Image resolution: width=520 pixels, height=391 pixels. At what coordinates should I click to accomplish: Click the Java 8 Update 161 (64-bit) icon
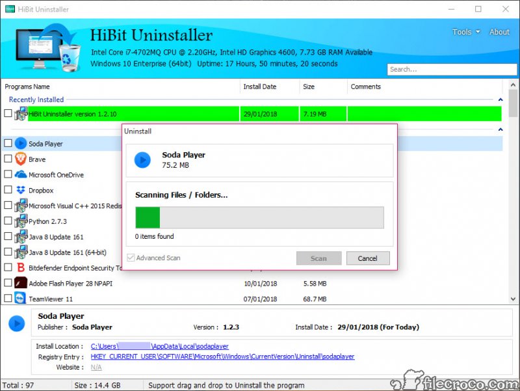tap(21, 252)
